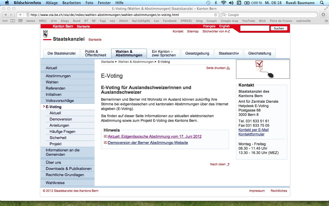This screenshot has width=329, height=206.
Task: Open the Wi-Fi status menu
Action: tap(223, 3)
